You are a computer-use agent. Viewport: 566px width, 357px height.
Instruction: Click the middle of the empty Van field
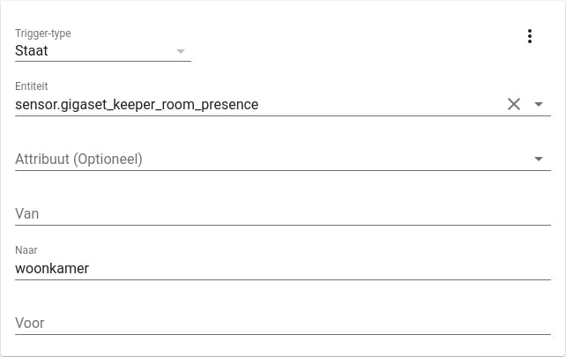click(x=282, y=214)
